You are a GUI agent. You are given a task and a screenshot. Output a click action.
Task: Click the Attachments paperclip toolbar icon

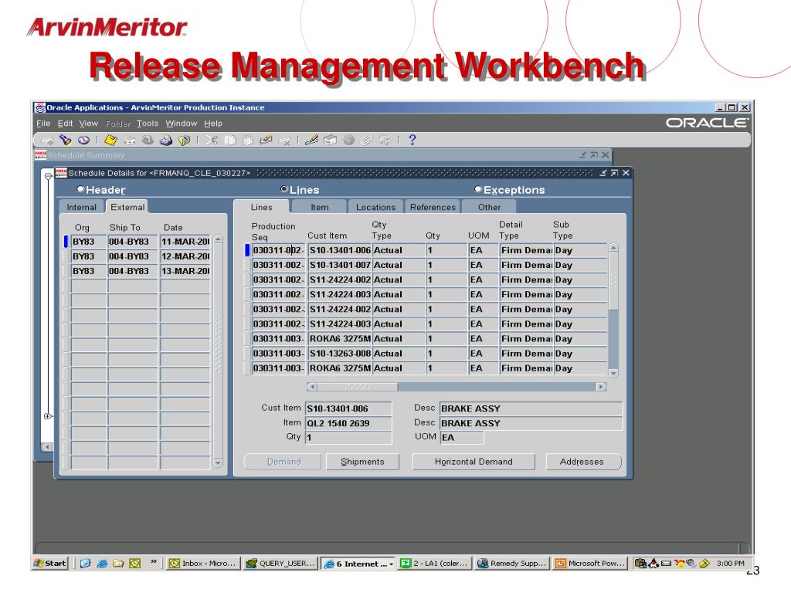367,140
